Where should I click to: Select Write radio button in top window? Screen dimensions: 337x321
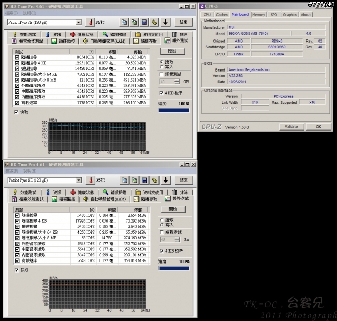[x=162, y=67]
